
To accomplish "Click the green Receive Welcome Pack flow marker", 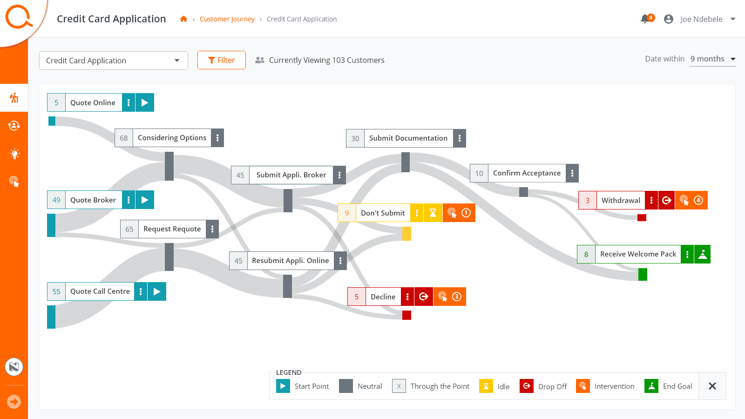I will (x=643, y=274).
